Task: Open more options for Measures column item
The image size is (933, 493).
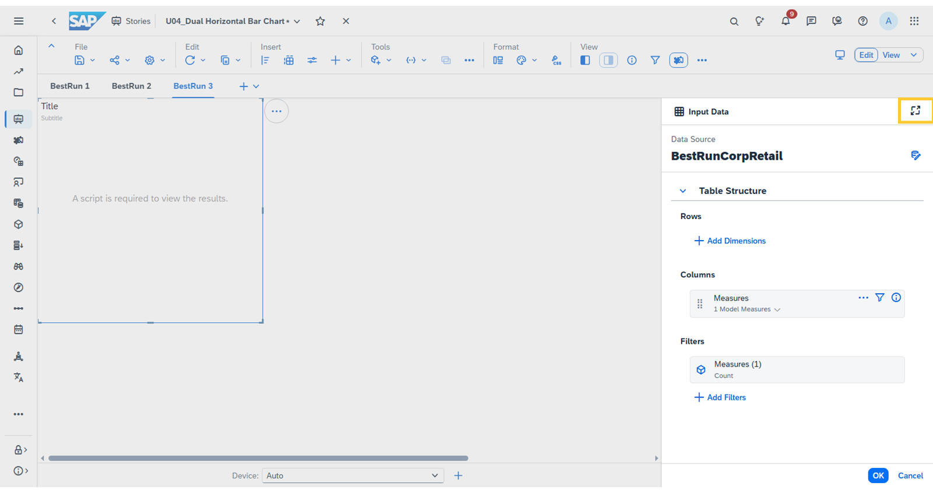Action: tap(863, 298)
